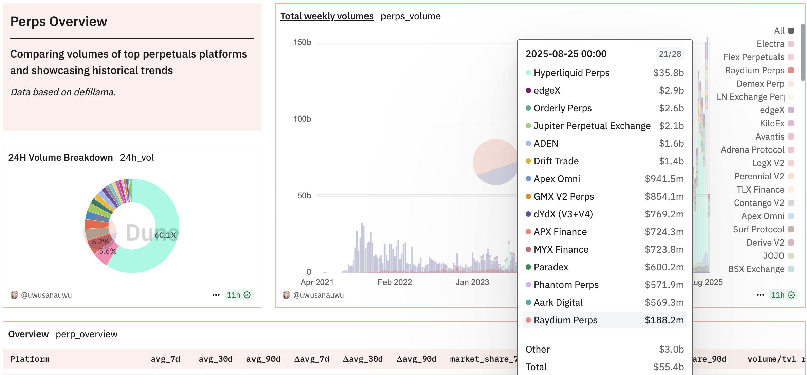Screen dimensions: 807x375
Task: Open three-dot menu on 24H Volume chart
Action: [216, 295]
